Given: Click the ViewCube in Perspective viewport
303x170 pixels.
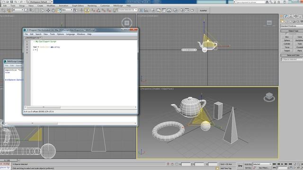Looking at the screenshot, I should (269, 97).
